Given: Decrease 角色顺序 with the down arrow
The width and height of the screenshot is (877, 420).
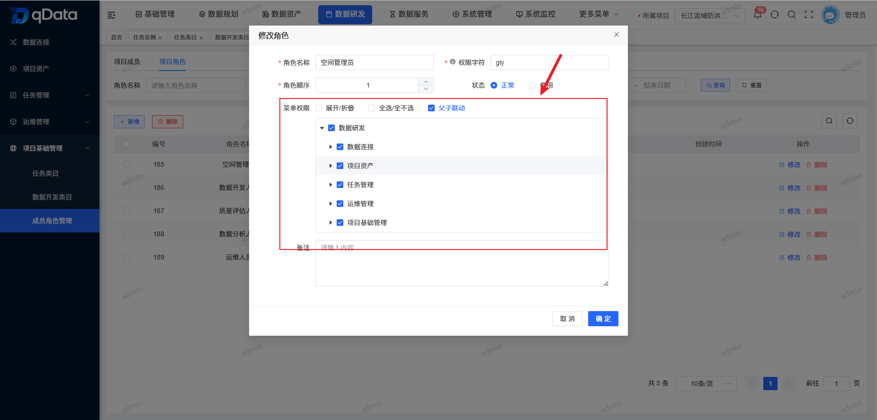Looking at the screenshot, I should tap(426, 89).
